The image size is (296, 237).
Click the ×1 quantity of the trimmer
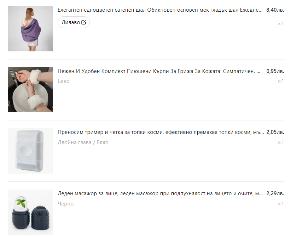[281, 142]
